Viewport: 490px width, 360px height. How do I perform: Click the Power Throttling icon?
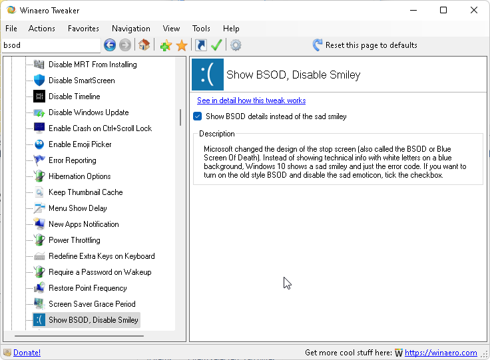[39, 240]
